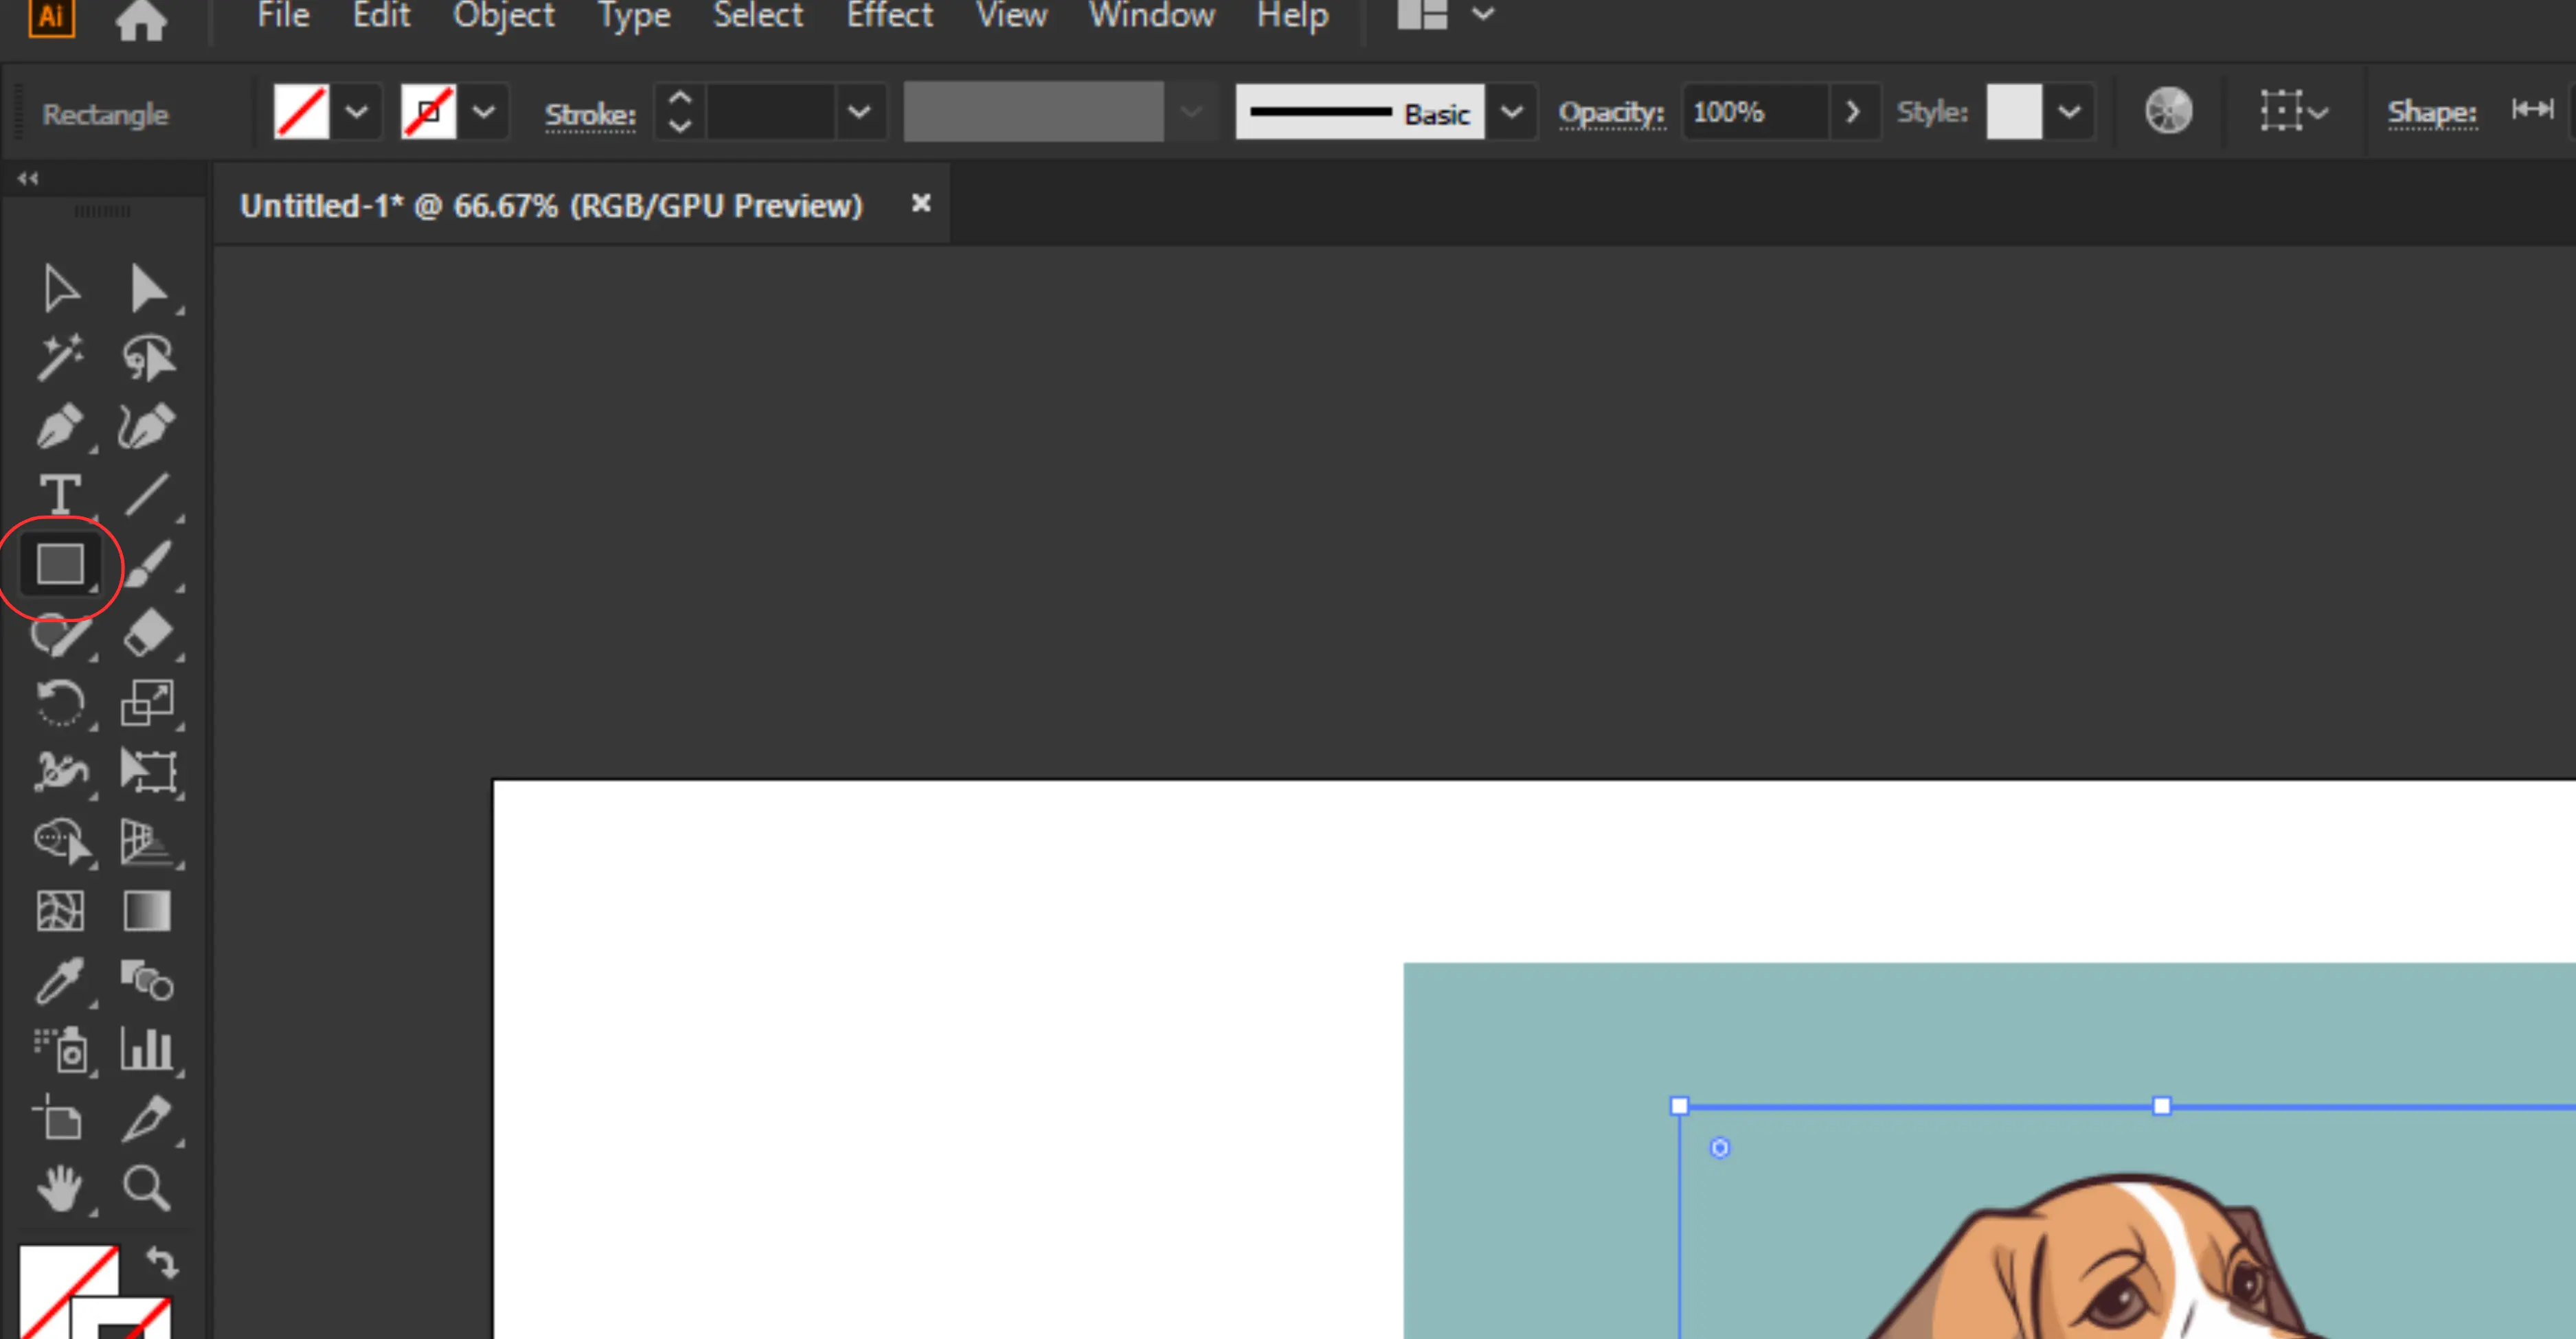
Task: Activate the Type tool
Action: tap(61, 494)
